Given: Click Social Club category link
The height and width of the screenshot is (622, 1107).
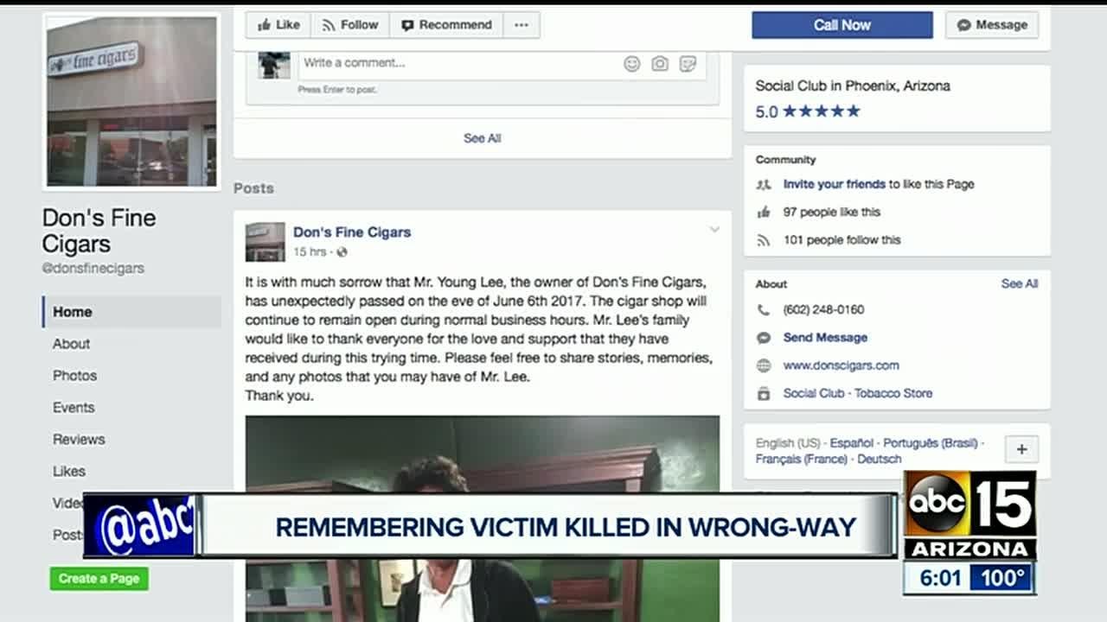Looking at the screenshot, I should (x=814, y=393).
